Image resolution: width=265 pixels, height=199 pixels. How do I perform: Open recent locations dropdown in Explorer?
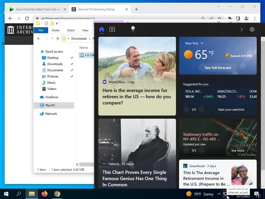(52, 39)
